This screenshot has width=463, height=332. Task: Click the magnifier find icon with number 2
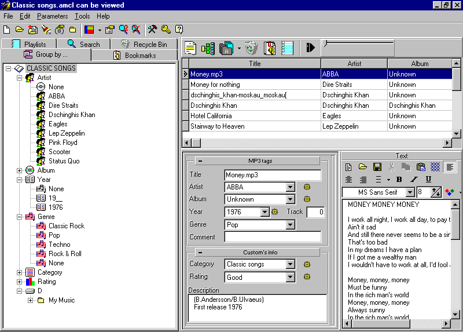[123, 30]
